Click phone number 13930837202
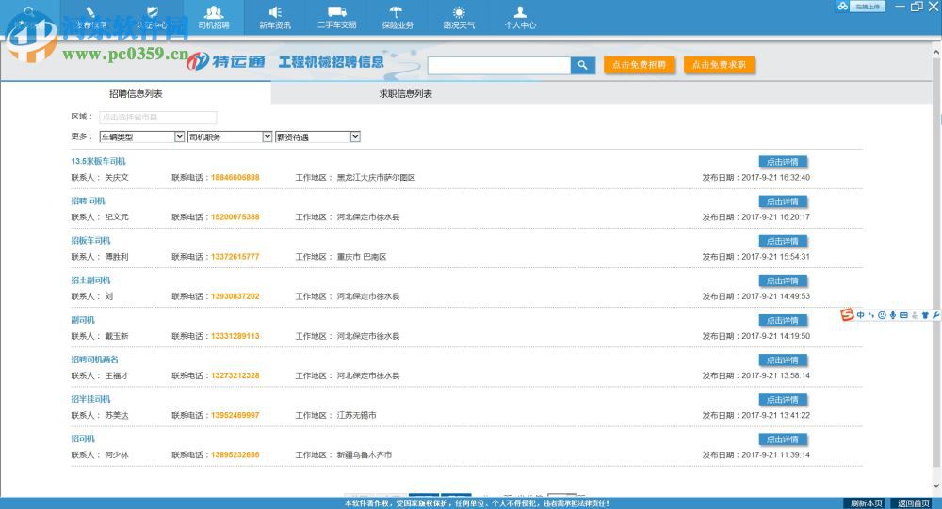Screen dimensions: 942x509 pos(235,296)
